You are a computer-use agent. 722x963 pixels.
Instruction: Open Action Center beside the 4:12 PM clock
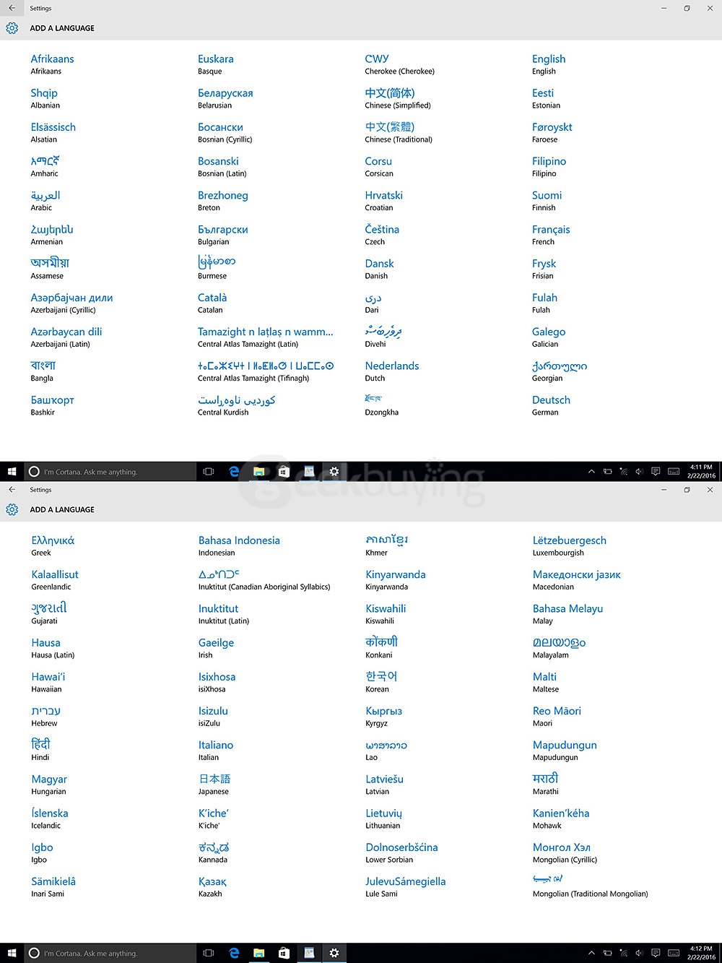656,953
